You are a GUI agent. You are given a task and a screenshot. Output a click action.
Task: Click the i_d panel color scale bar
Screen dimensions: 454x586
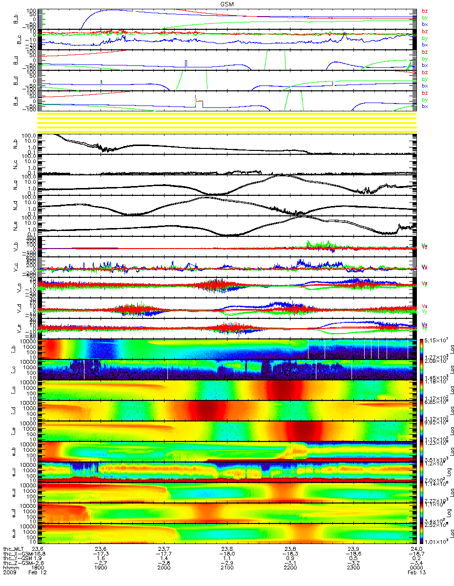click(422, 411)
